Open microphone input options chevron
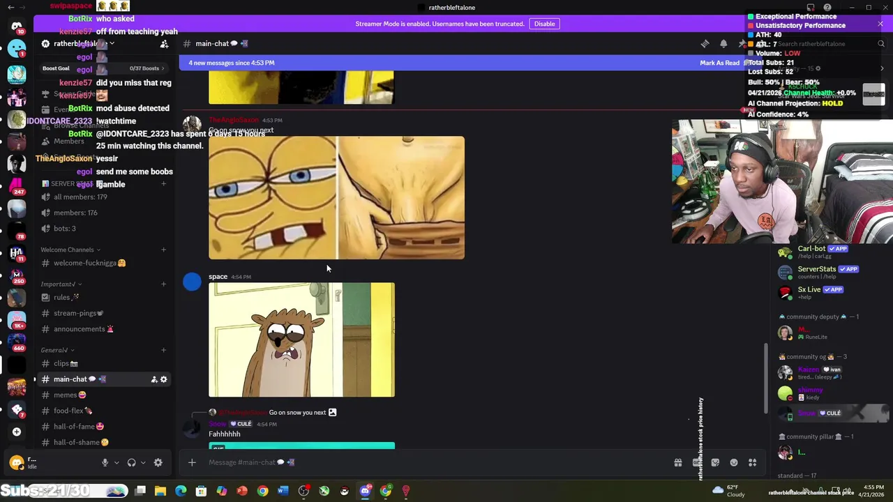Screen dimensions: 893x502 117,462
